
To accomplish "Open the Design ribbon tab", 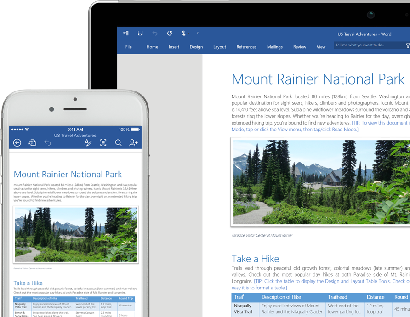I will click(x=196, y=47).
